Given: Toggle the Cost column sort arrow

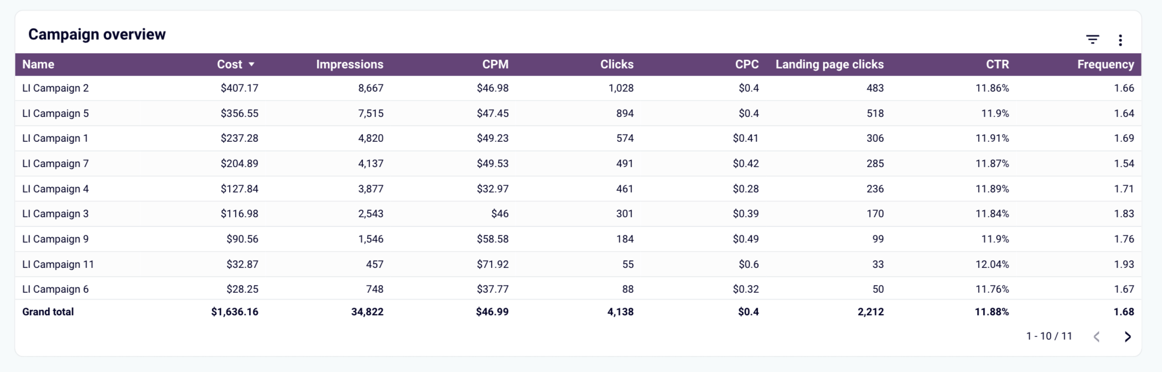Looking at the screenshot, I should coord(251,65).
